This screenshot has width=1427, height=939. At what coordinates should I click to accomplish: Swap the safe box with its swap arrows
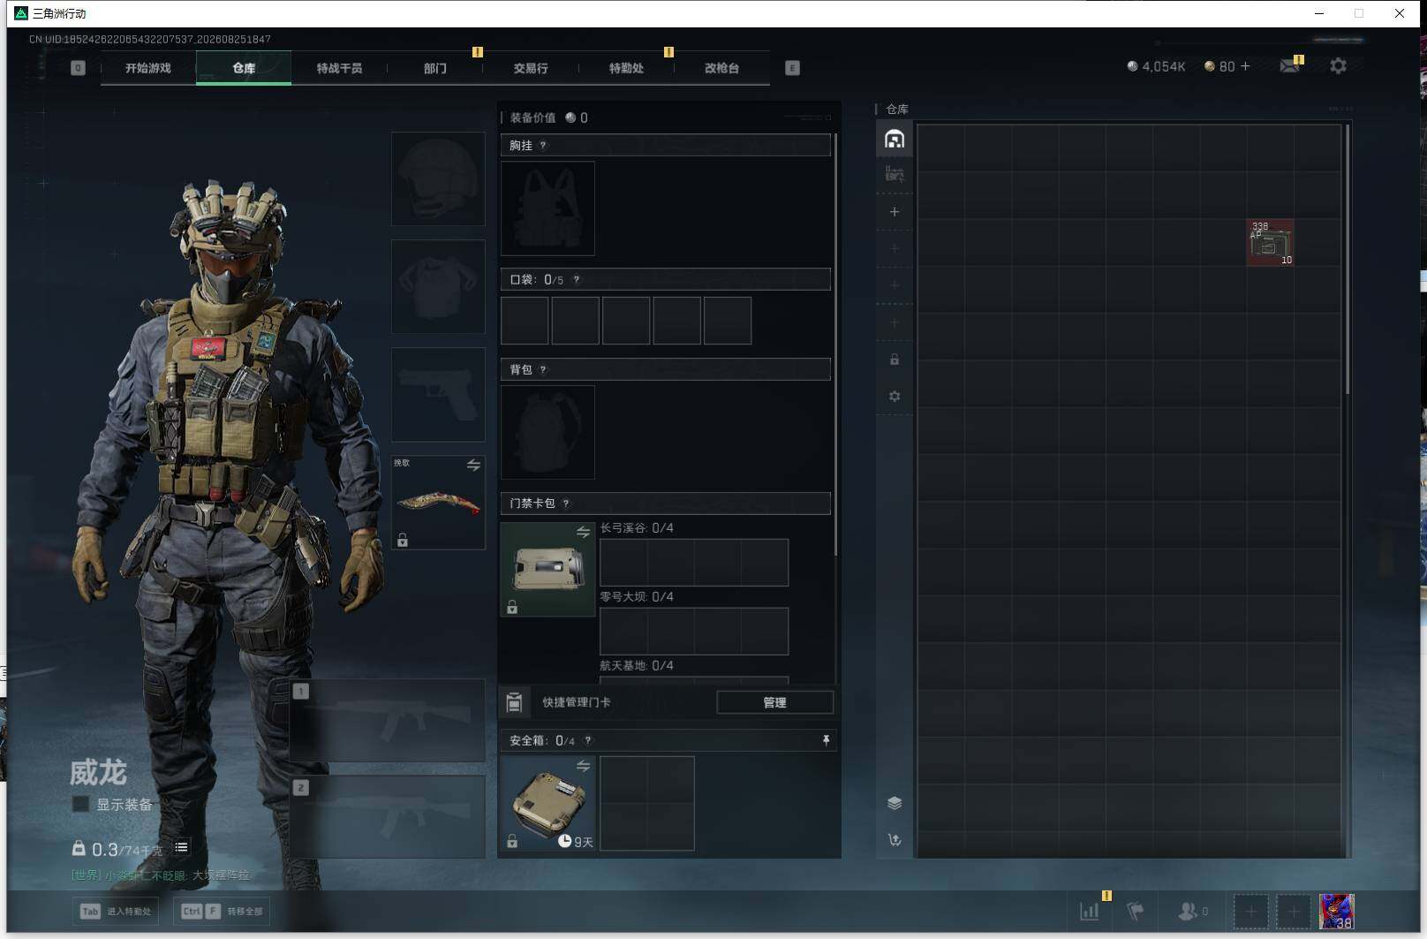pyautogui.click(x=583, y=766)
